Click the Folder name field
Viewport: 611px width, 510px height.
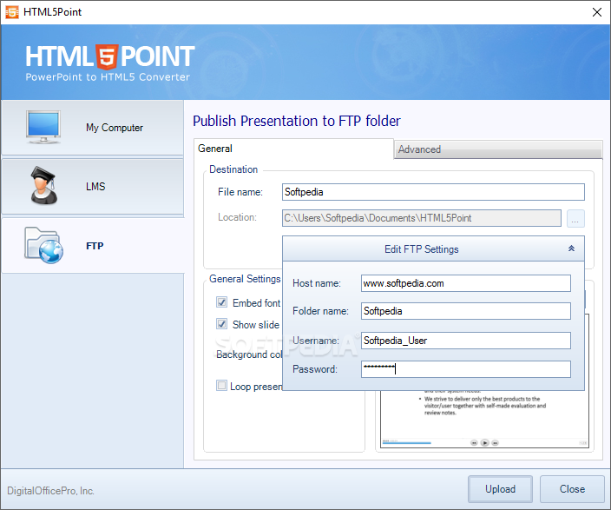point(466,311)
